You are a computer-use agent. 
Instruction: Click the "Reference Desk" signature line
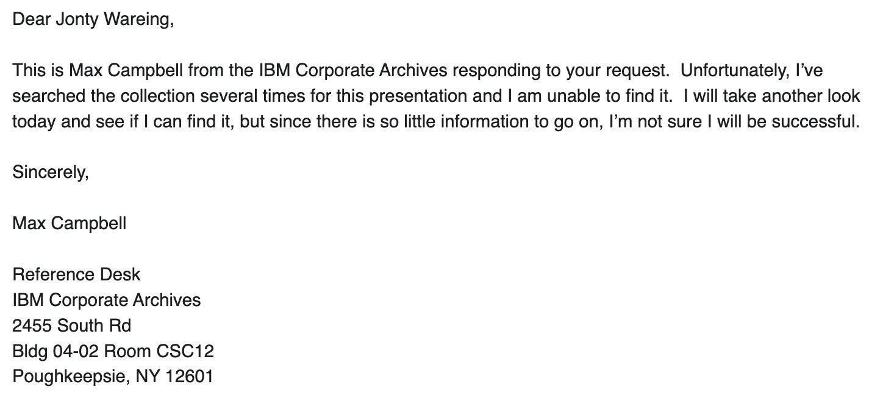[76, 274]
